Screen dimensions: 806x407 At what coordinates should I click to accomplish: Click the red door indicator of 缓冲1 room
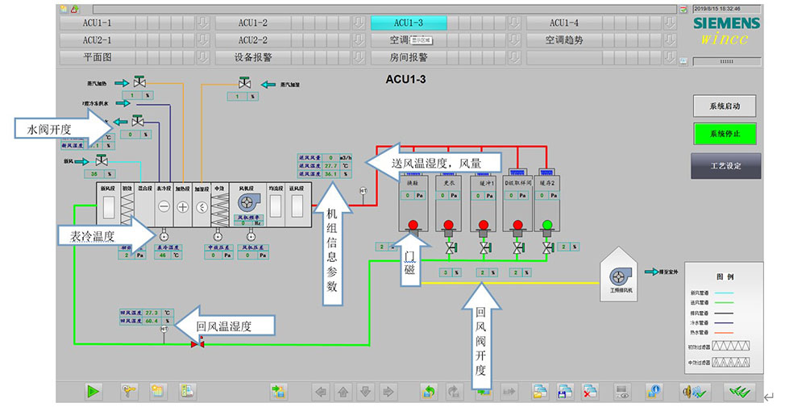(x=483, y=225)
